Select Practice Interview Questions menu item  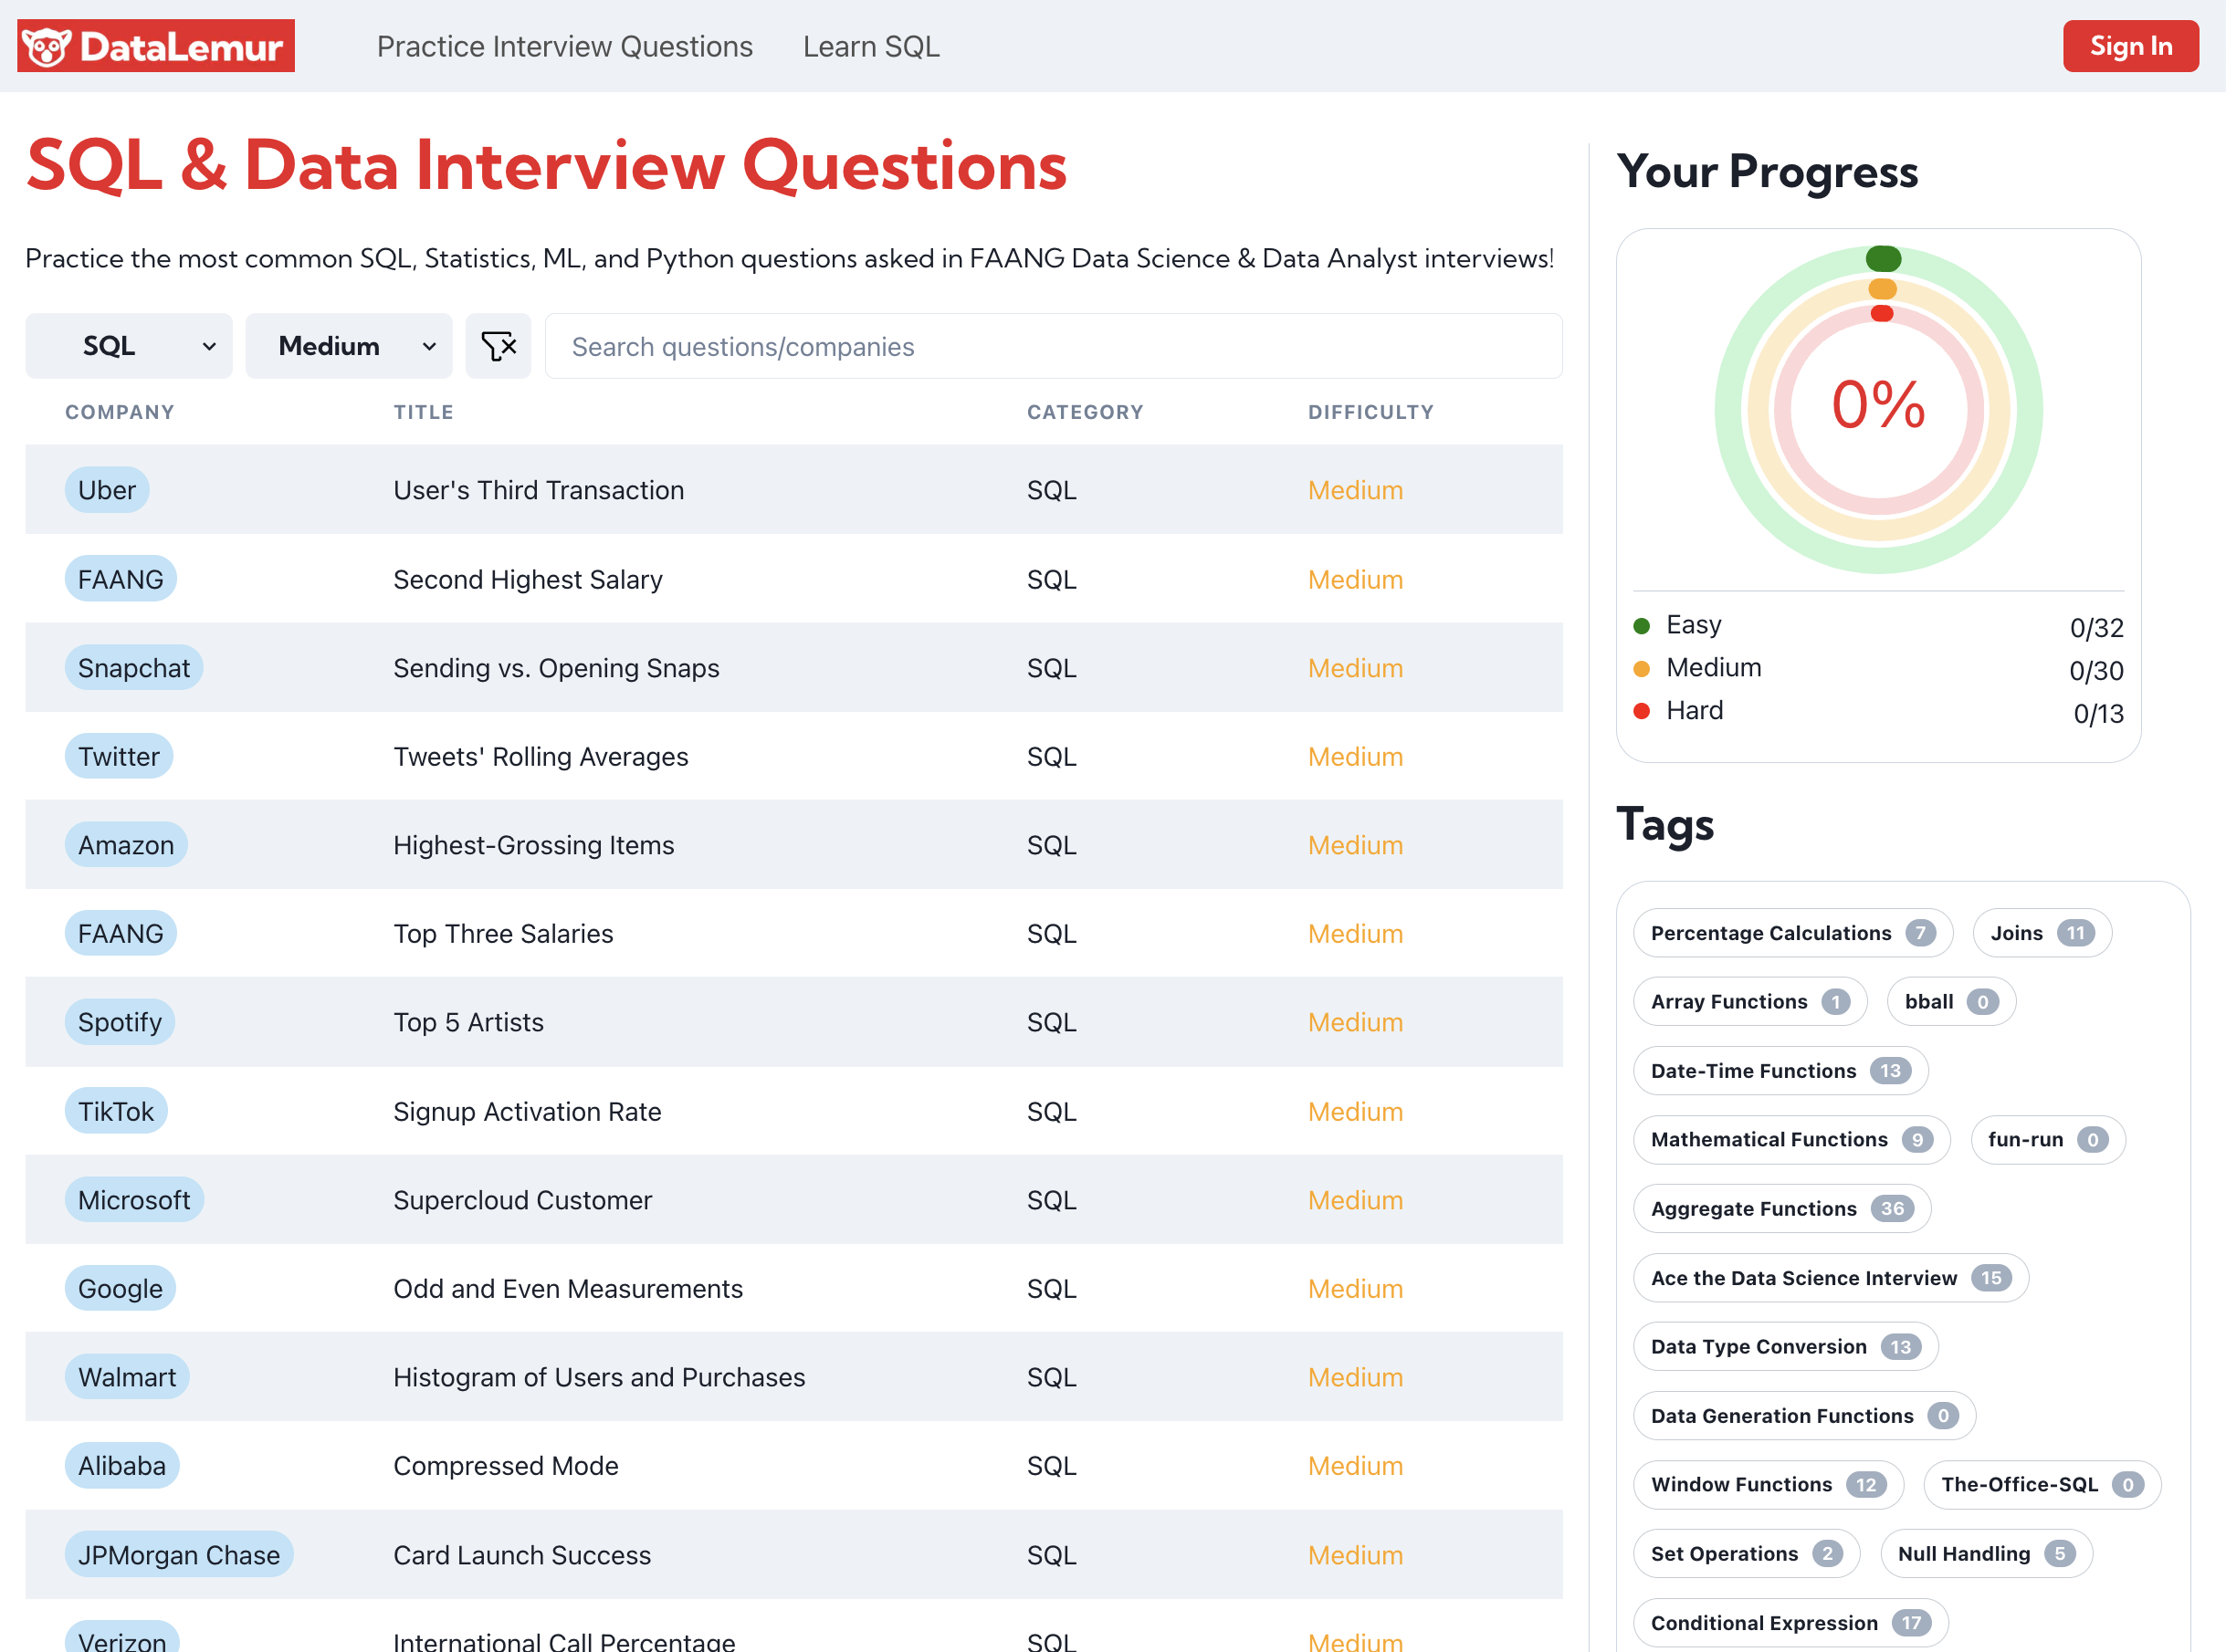[562, 45]
